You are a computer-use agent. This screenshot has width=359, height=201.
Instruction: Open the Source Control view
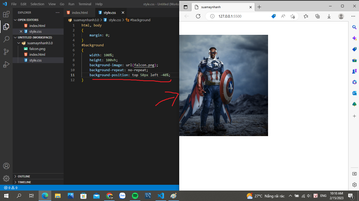tap(6, 52)
